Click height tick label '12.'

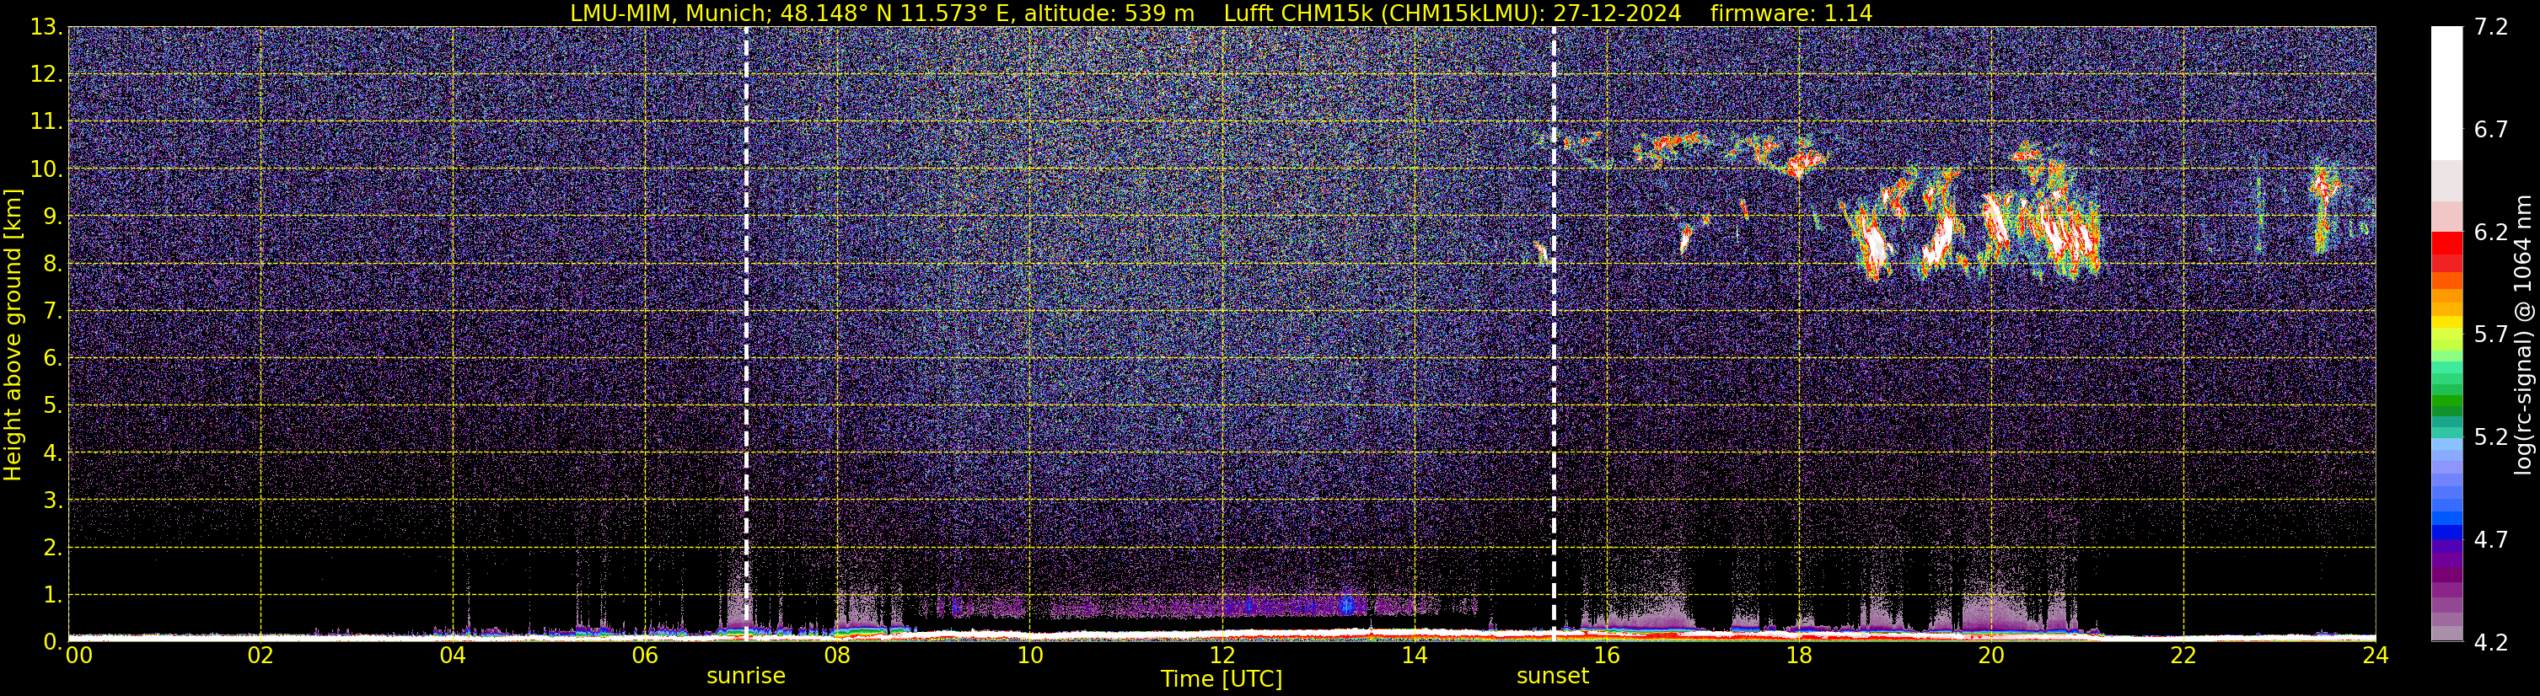[x=46, y=75]
